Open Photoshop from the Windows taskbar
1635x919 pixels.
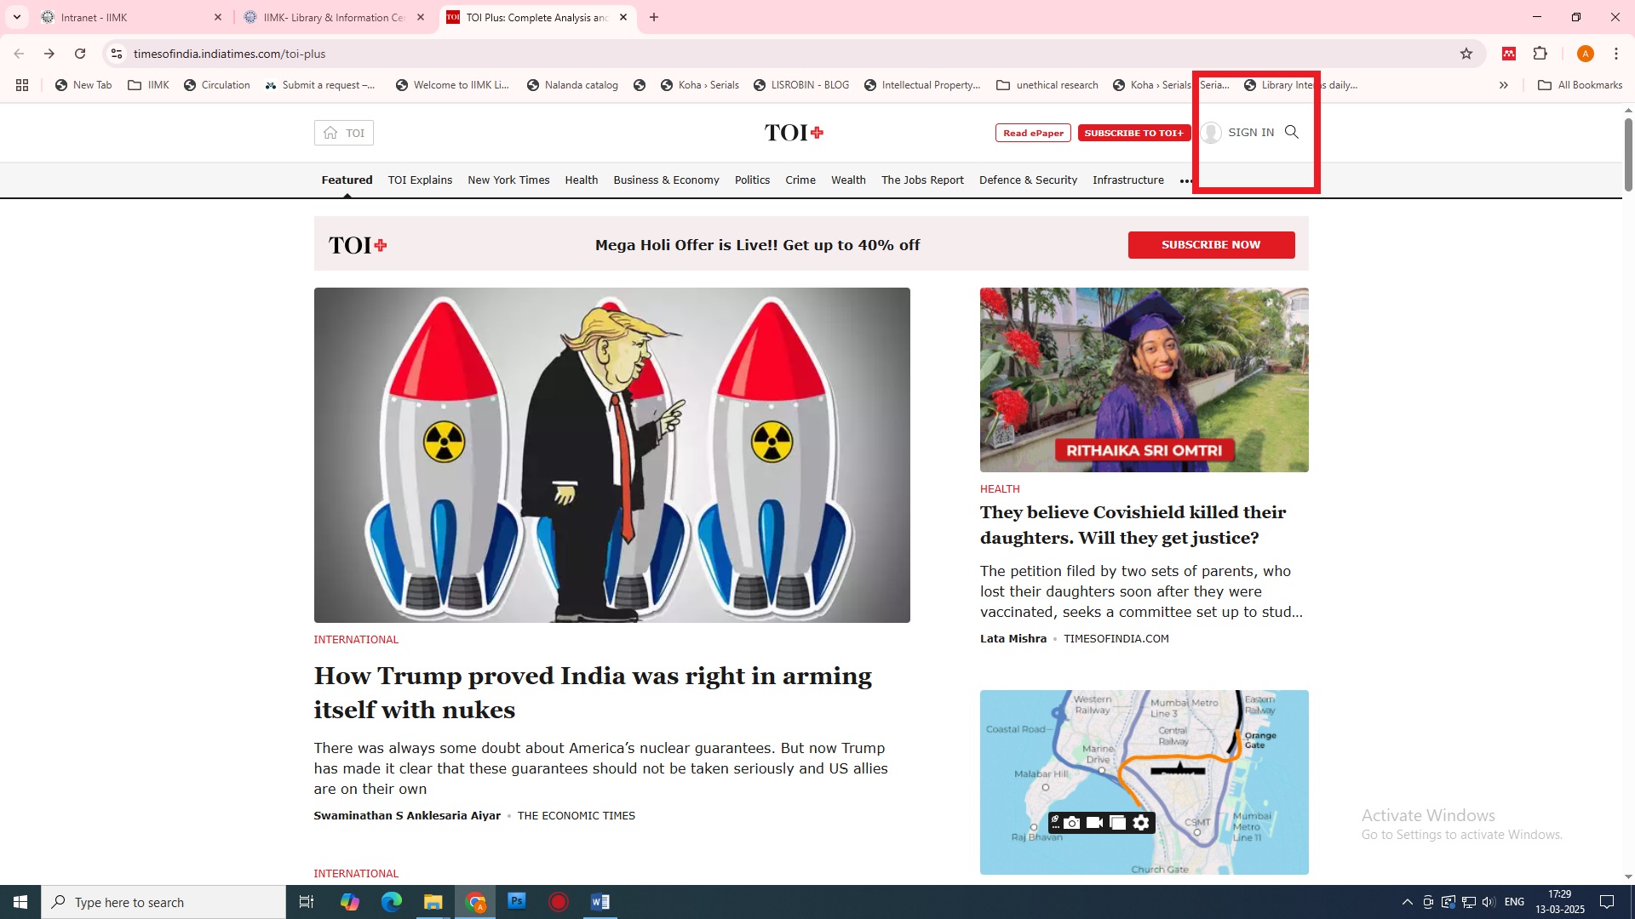pos(517,901)
